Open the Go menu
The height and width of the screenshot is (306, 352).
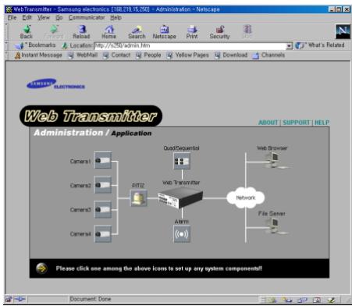[59, 18]
